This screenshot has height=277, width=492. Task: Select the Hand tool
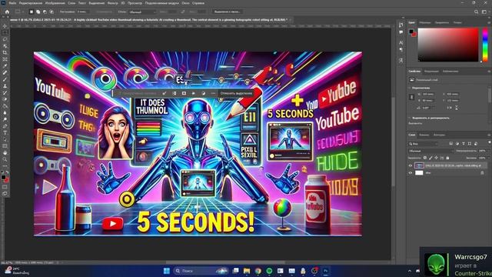[x=5, y=152]
